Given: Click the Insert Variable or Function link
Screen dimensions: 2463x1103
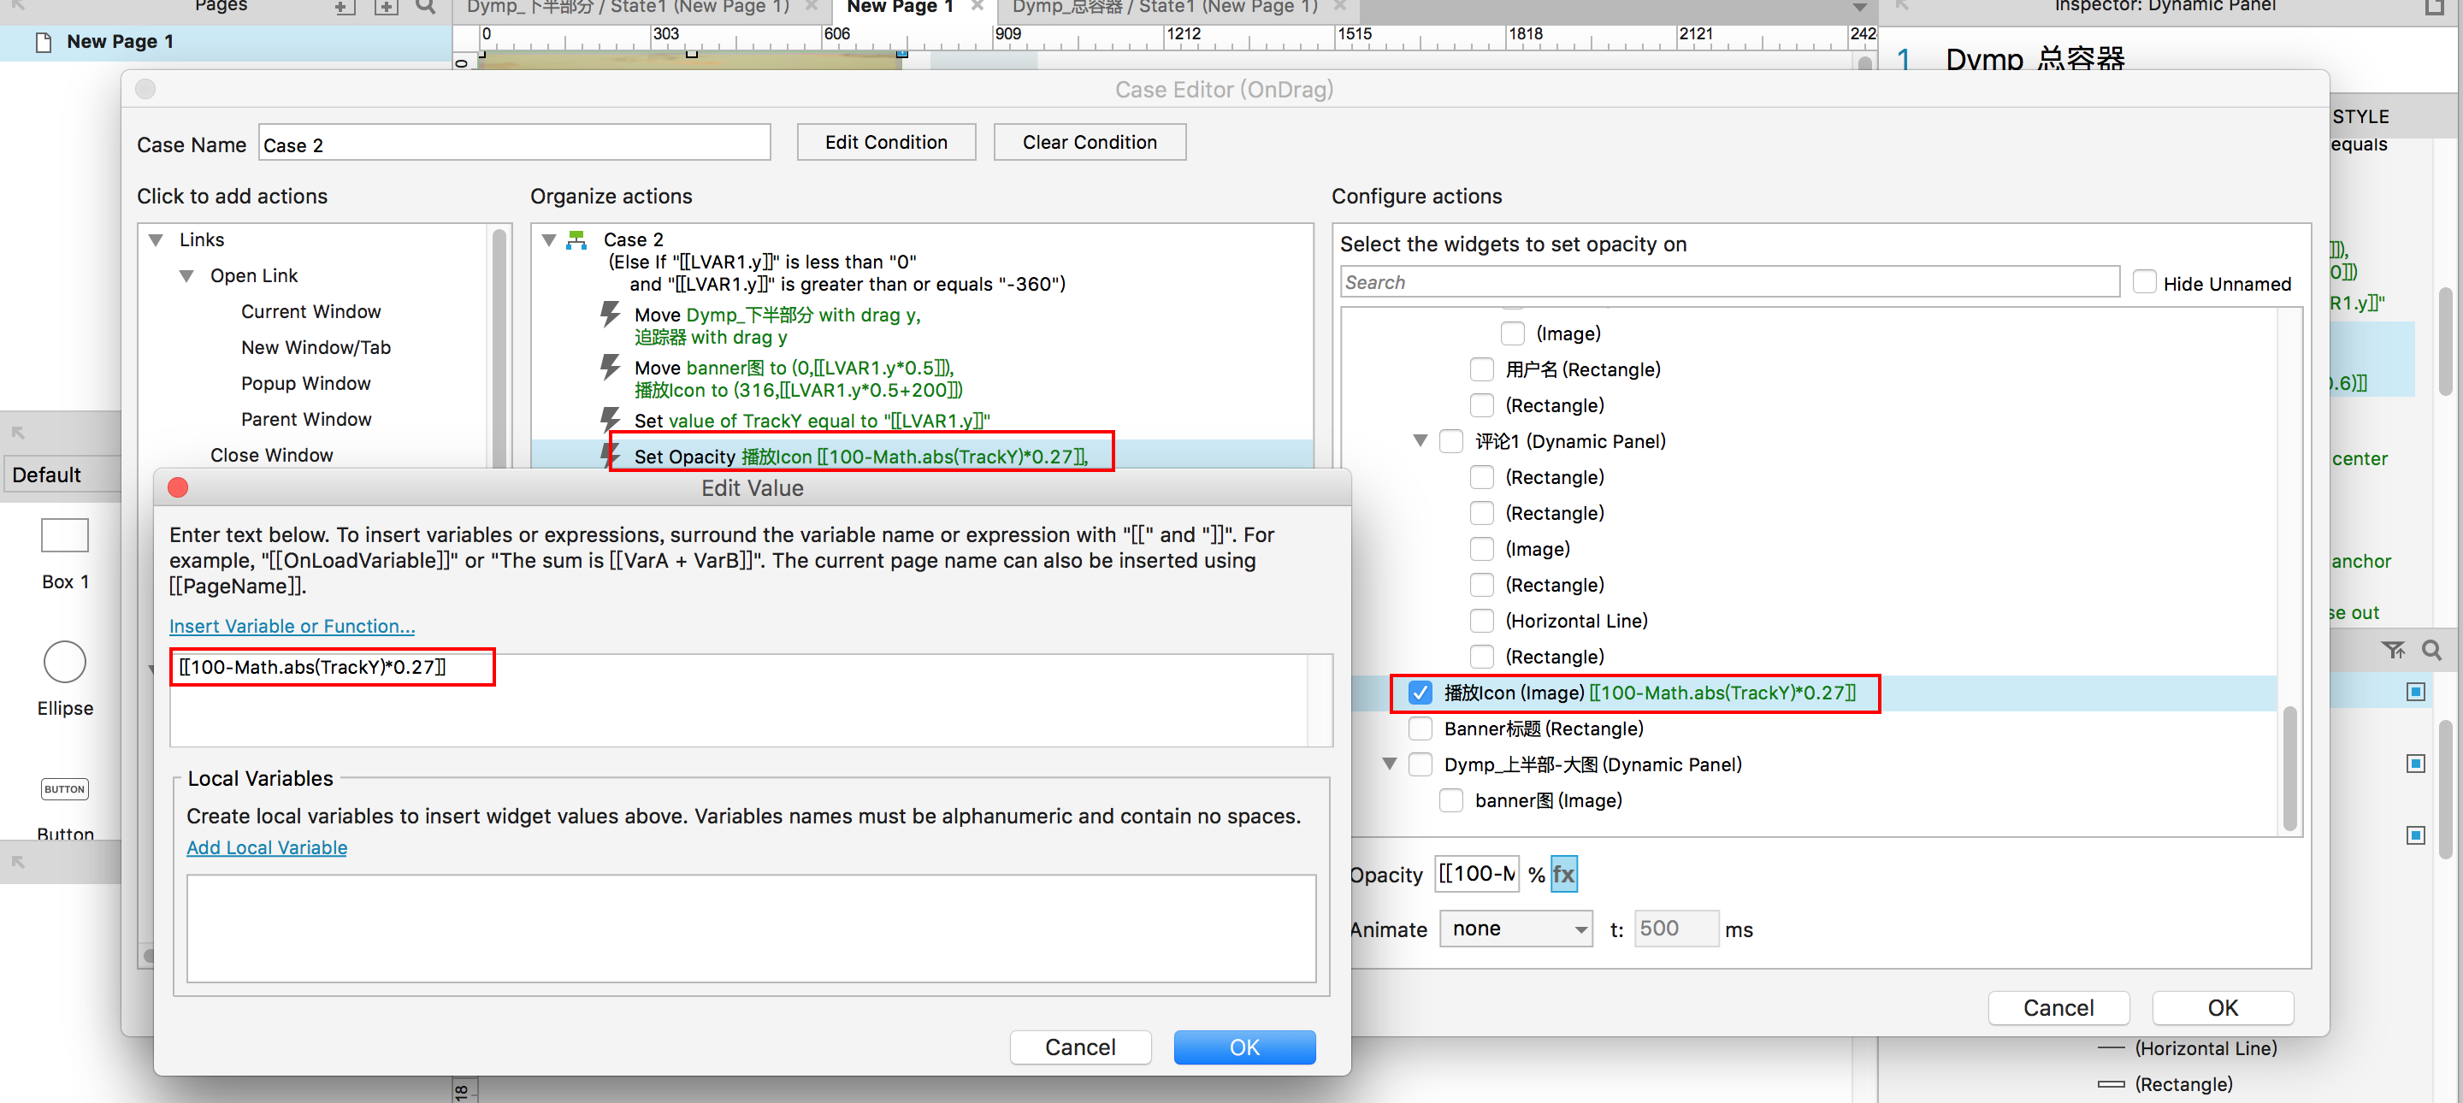Looking at the screenshot, I should (x=292, y=626).
